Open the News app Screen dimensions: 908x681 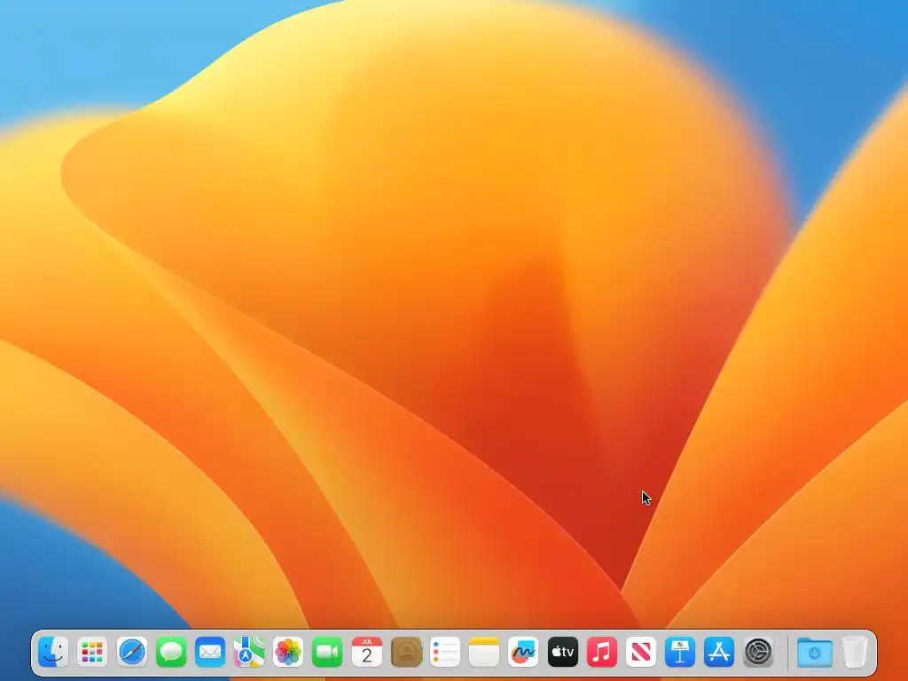pyautogui.click(x=641, y=652)
